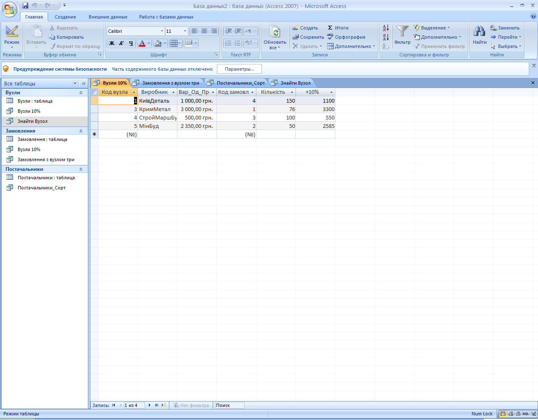Click cell КримМетал
The width and height of the screenshot is (538, 420).
click(158, 109)
